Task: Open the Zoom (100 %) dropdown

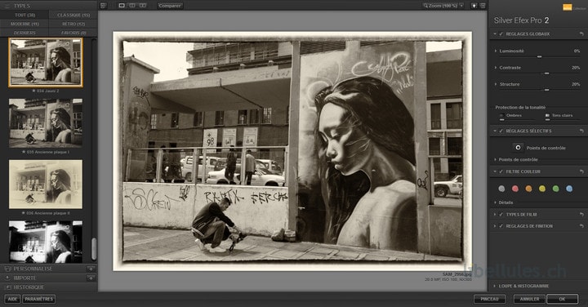Action: coord(443,6)
